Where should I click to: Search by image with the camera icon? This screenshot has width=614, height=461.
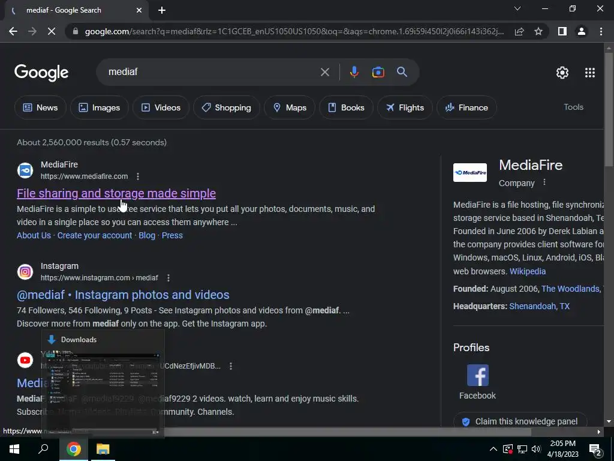(x=378, y=72)
